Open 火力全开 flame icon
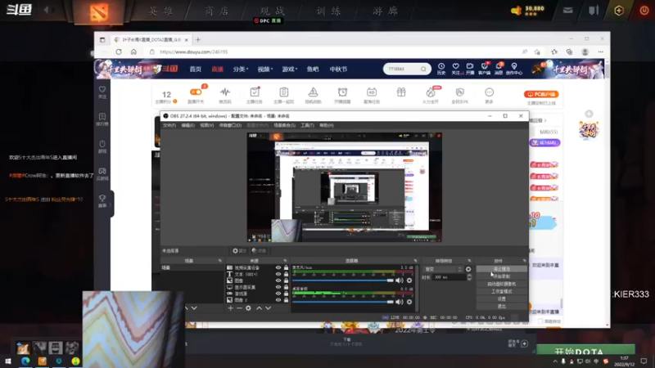This screenshot has width=655, height=368. pos(431,92)
